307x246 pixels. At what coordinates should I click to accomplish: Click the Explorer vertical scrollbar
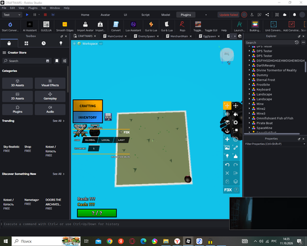point(305,66)
